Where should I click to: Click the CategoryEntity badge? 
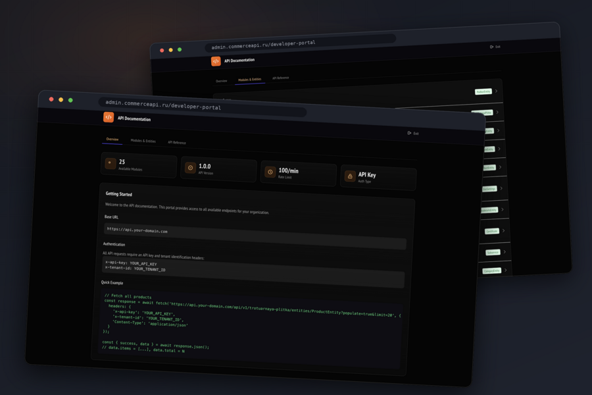click(x=492, y=271)
